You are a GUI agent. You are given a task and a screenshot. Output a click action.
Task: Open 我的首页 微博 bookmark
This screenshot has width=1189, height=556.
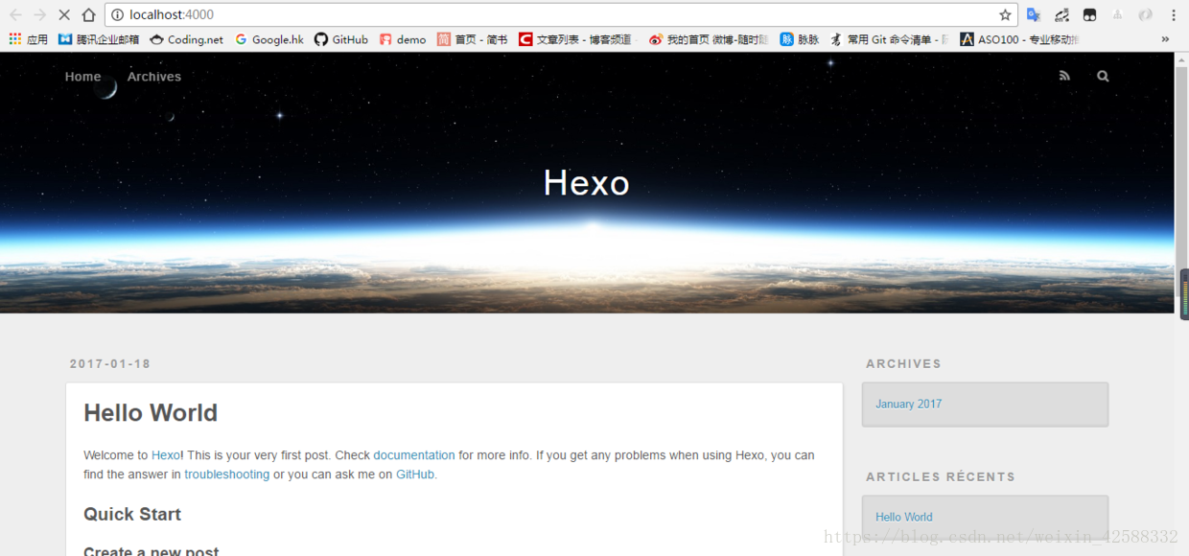tap(709, 39)
